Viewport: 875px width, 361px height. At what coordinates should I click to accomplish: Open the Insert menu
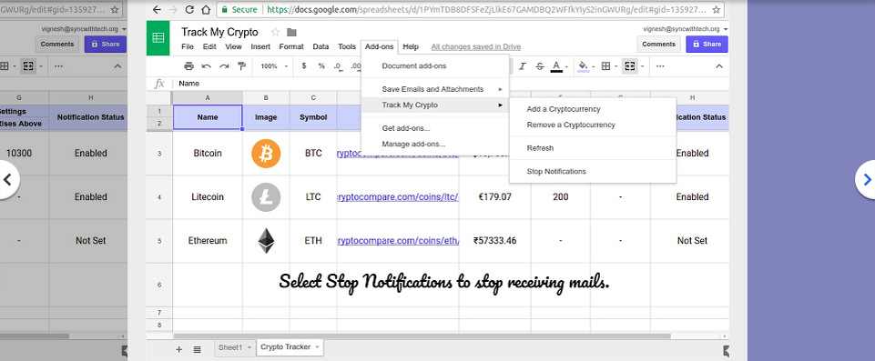pyautogui.click(x=260, y=46)
